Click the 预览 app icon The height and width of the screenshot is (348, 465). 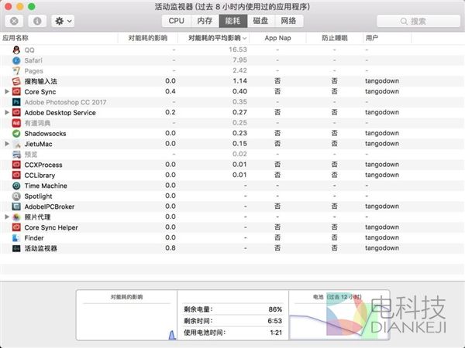[x=16, y=154]
